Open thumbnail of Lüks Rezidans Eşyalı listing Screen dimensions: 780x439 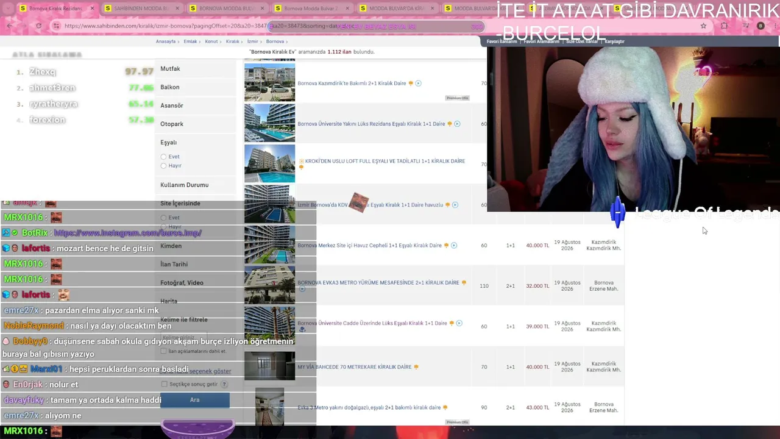(269, 123)
